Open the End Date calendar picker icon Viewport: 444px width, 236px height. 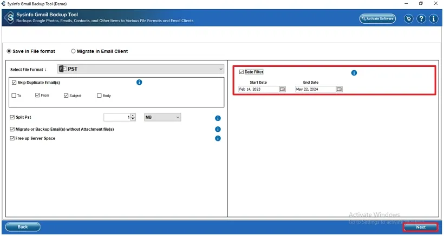pos(339,89)
